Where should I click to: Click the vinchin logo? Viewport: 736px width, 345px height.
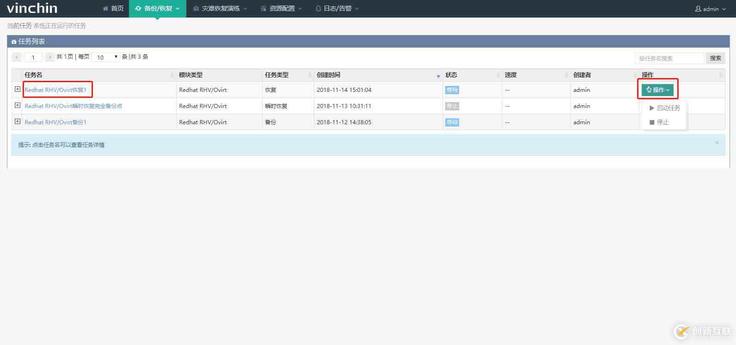click(x=32, y=8)
